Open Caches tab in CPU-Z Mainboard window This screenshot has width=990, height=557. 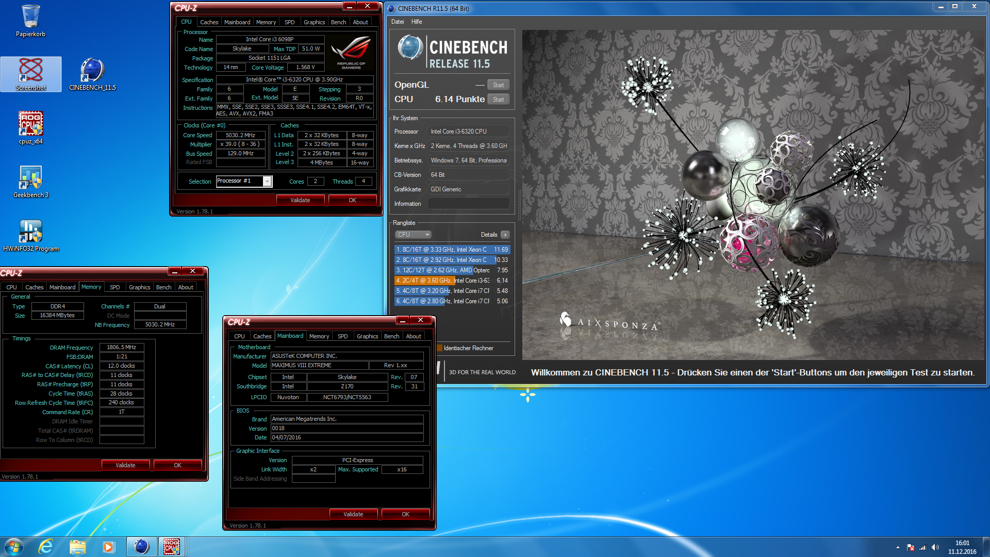262,336
